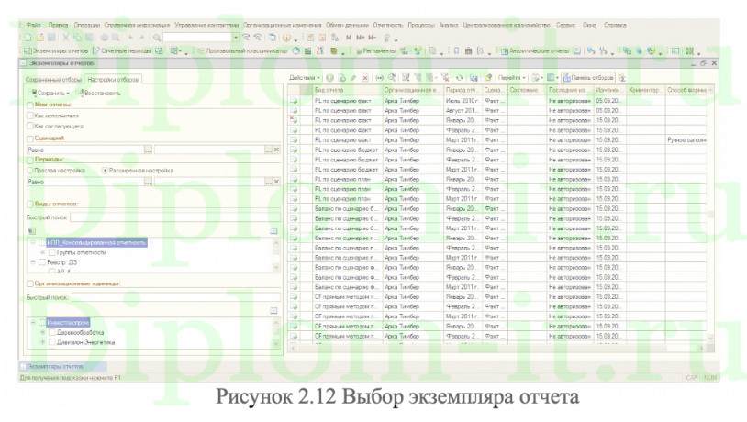Click the red delete mark icon in list toolbar
The width and height of the screenshot is (747, 422).
[x=365, y=78]
